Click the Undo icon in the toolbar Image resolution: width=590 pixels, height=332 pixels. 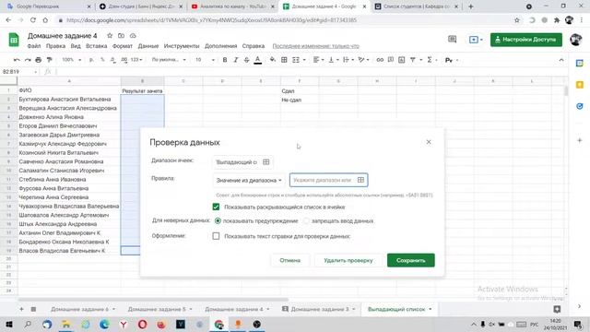click(17, 60)
